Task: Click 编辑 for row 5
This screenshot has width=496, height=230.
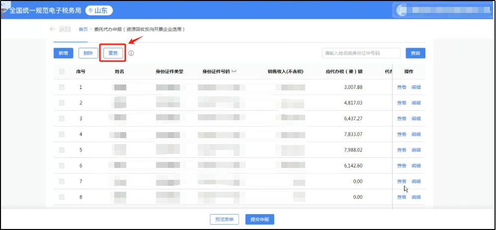Action: (x=416, y=150)
